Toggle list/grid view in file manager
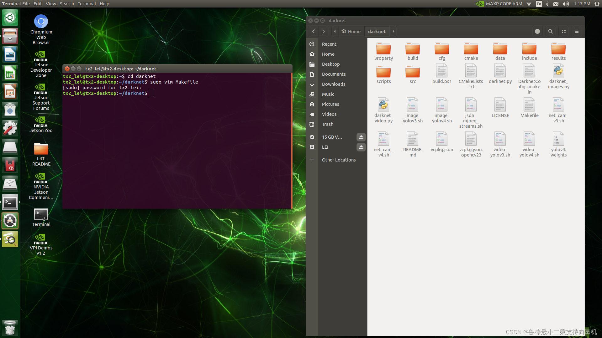Screen dimensions: 602x338 (563, 31)
